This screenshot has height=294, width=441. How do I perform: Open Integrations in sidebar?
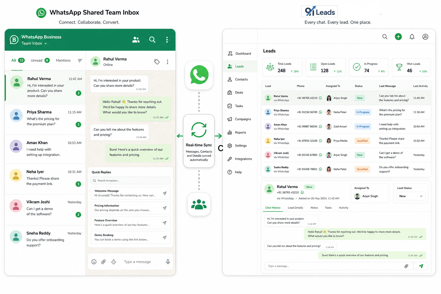point(239,159)
